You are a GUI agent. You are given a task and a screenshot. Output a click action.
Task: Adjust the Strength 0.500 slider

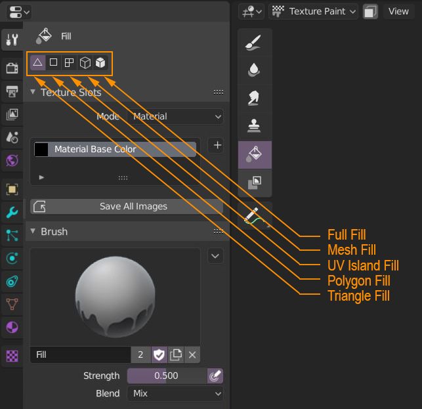click(167, 376)
